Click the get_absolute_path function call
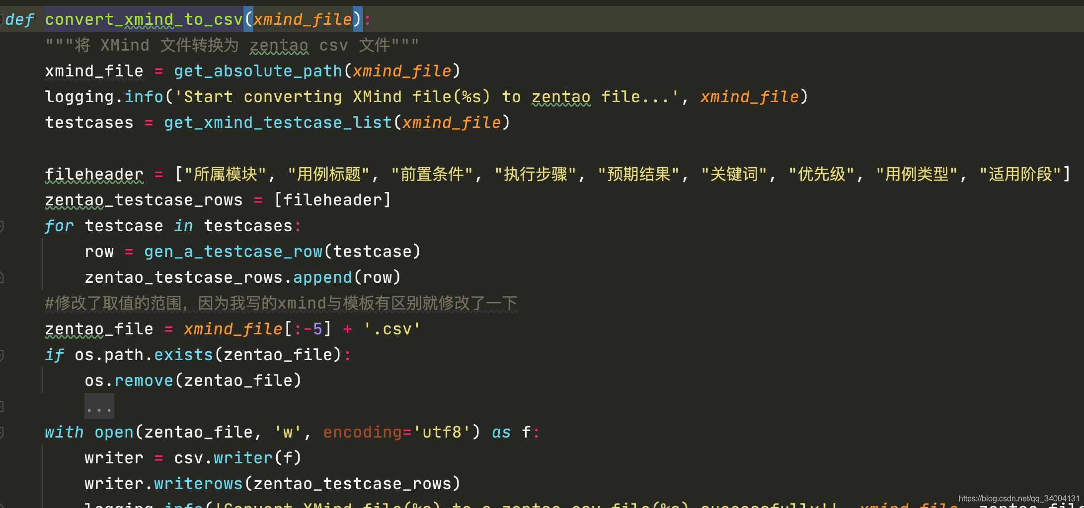Image resolution: width=1084 pixels, height=508 pixels. [x=258, y=71]
